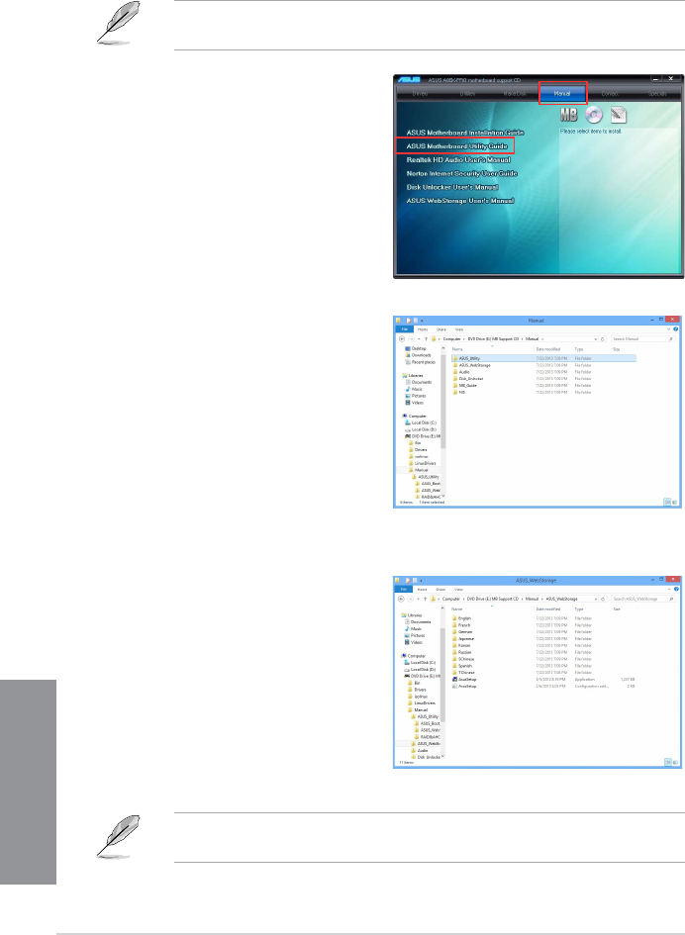685x935 pixels.
Task: Open Home ribbon tab in Manual window
Action: point(423,329)
